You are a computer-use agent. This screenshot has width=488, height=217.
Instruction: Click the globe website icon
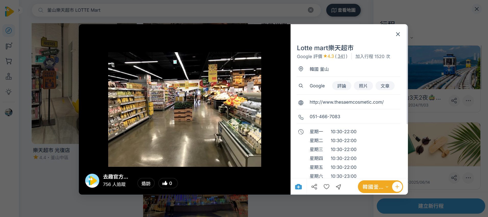pyautogui.click(x=301, y=103)
